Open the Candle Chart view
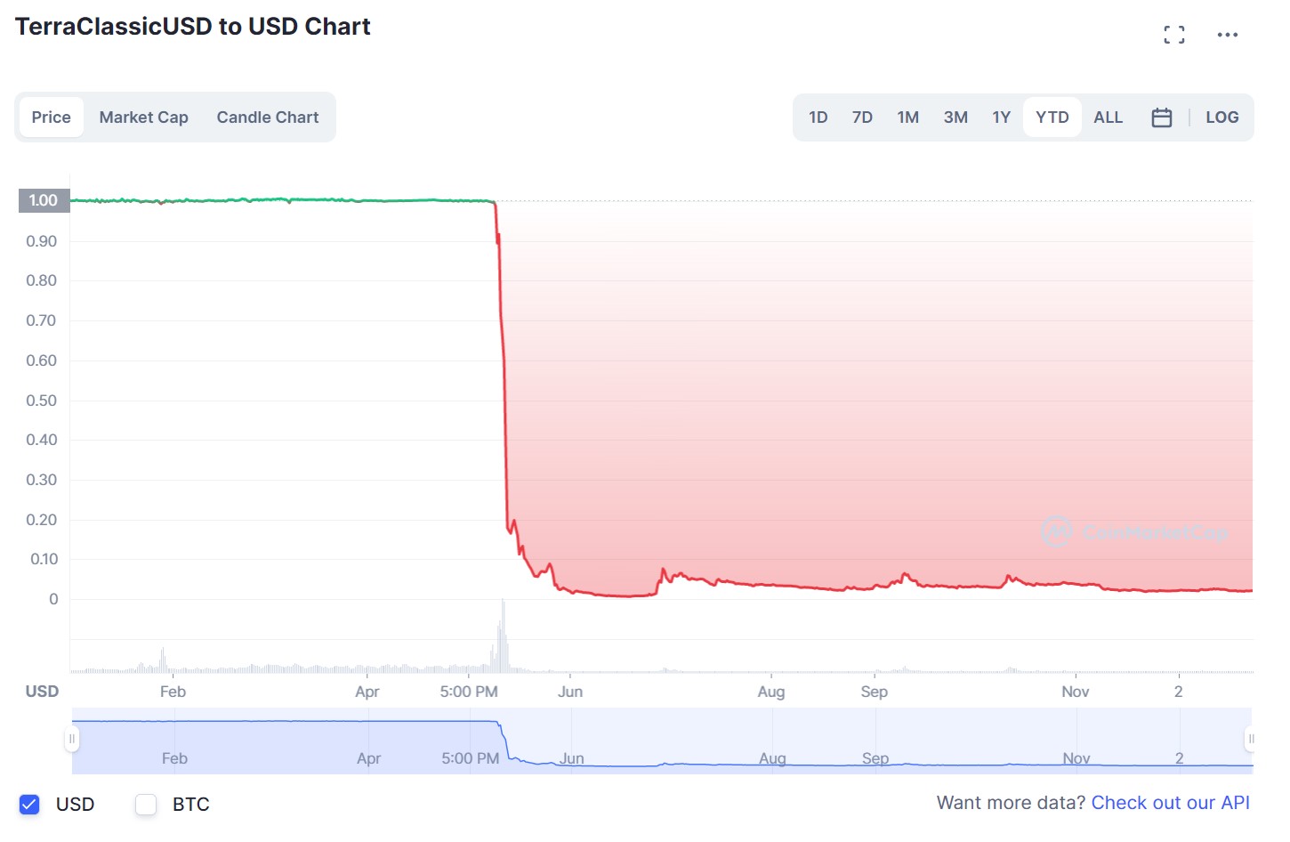The height and width of the screenshot is (842, 1290). click(x=268, y=117)
